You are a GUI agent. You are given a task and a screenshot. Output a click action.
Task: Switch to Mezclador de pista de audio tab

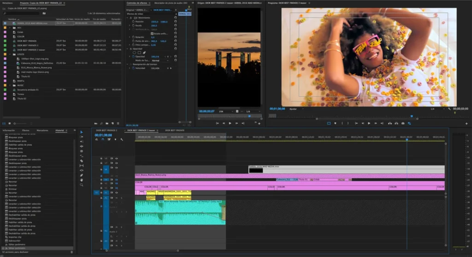[171, 3]
